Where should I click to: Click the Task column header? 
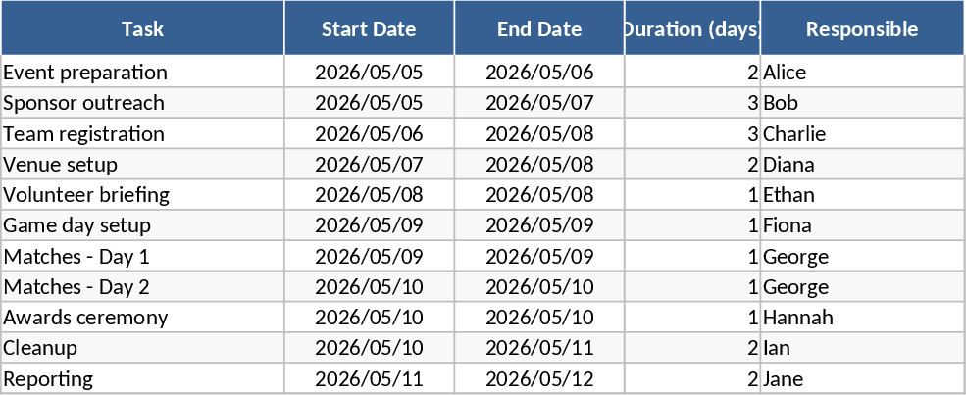click(142, 28)
